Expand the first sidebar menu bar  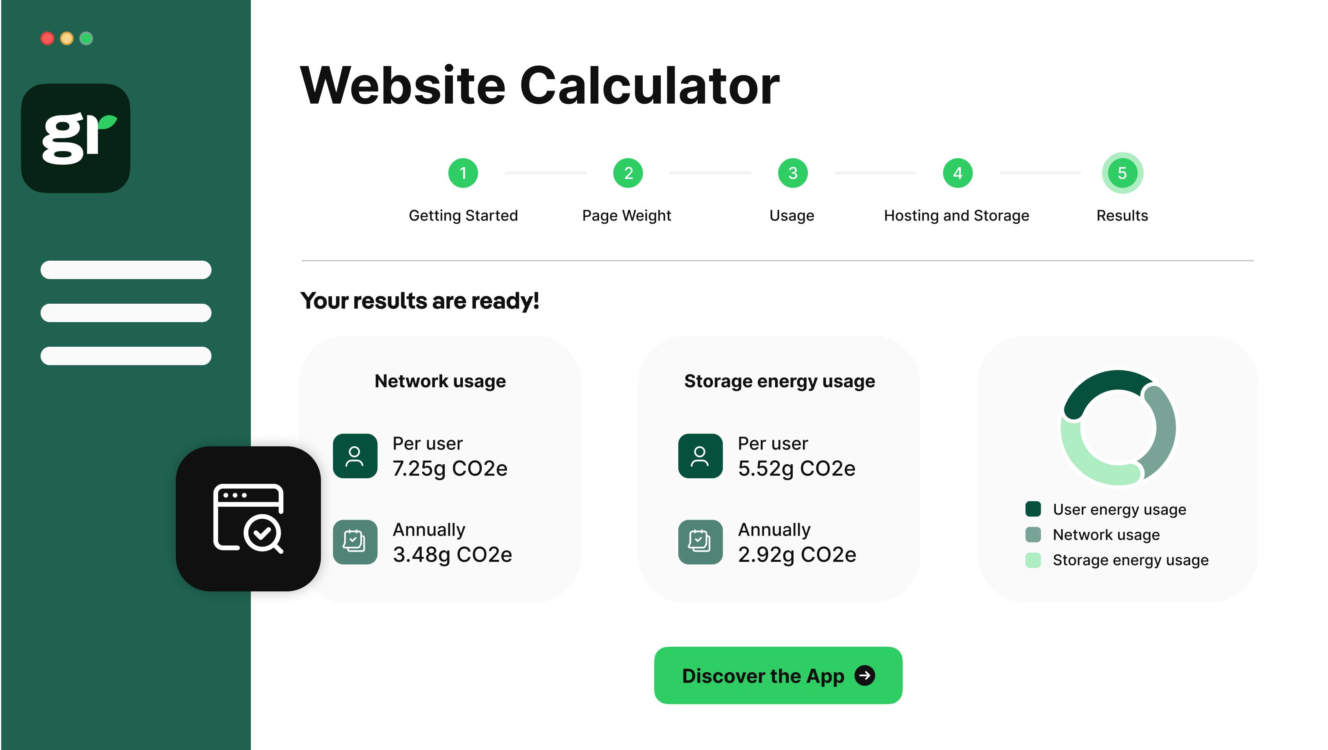pos(126,270)
